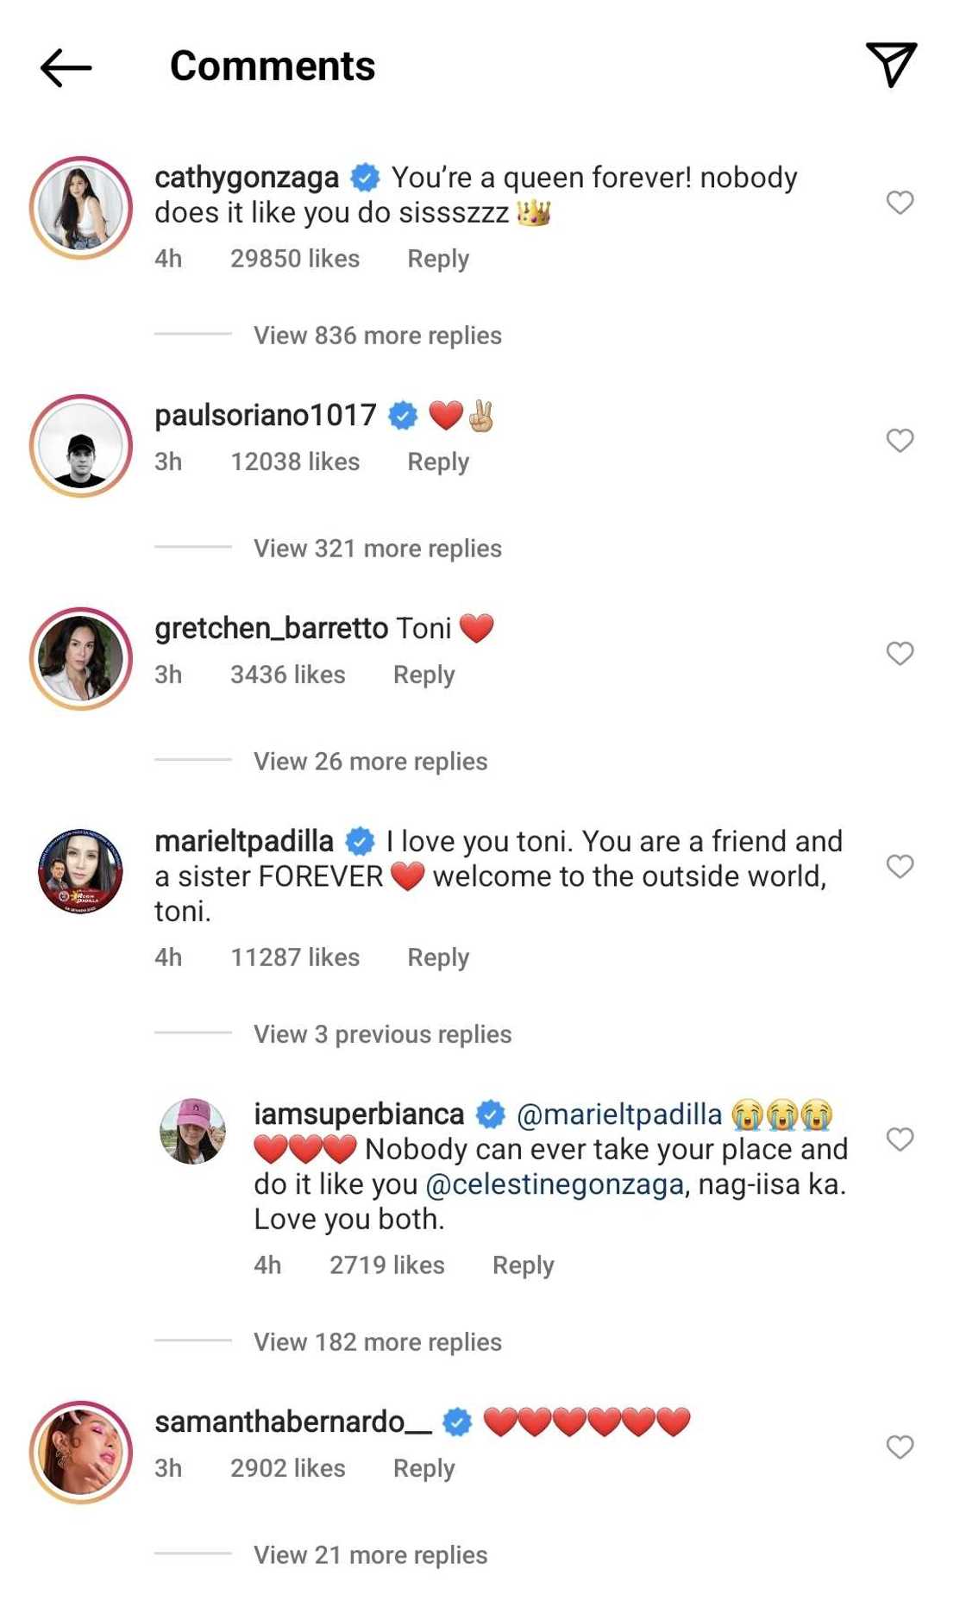Open cathygonzaga's profile picture
The image size is (966, 1607).
coord(81,208)
